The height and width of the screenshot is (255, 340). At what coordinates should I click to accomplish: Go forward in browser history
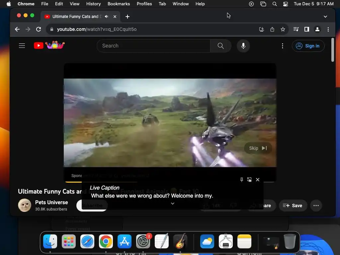point(28,29)
